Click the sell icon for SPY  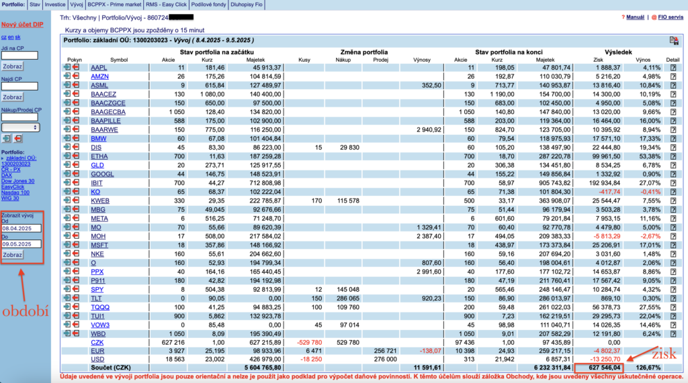click(x=76, y=289)
